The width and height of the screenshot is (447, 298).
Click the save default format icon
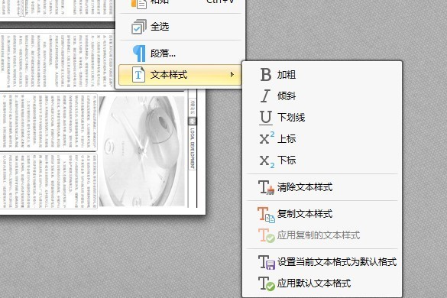point(267,262)
